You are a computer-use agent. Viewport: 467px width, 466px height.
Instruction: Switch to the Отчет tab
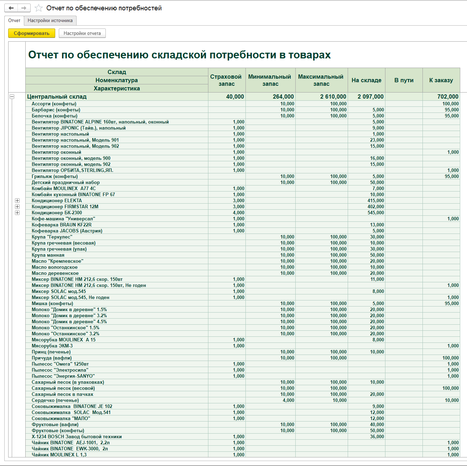14,21
